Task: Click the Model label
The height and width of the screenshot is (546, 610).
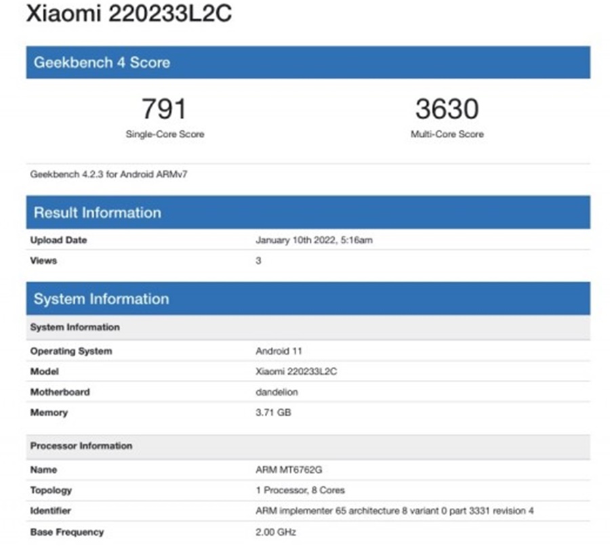Action: (44, 371)
